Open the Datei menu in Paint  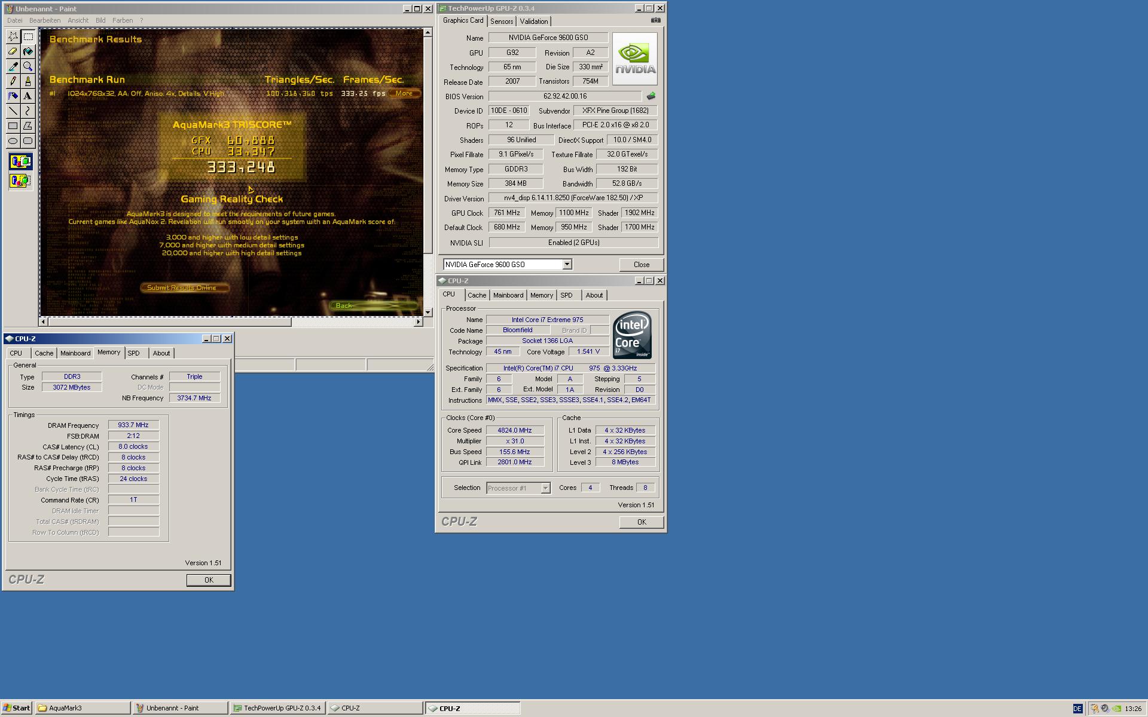pyautogui.click(x=14, y=20)
